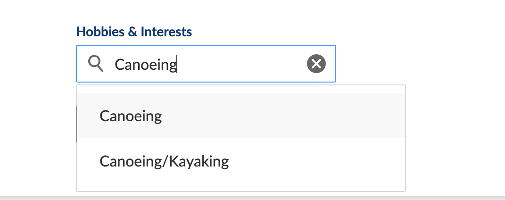This screenshot has height=200, width=505.
Task: Select the Canoeing suggestion
Action: [x=131, y=116]
